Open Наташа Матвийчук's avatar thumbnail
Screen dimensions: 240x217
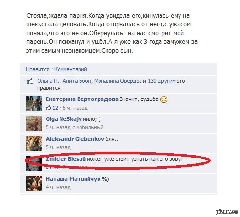34,183
